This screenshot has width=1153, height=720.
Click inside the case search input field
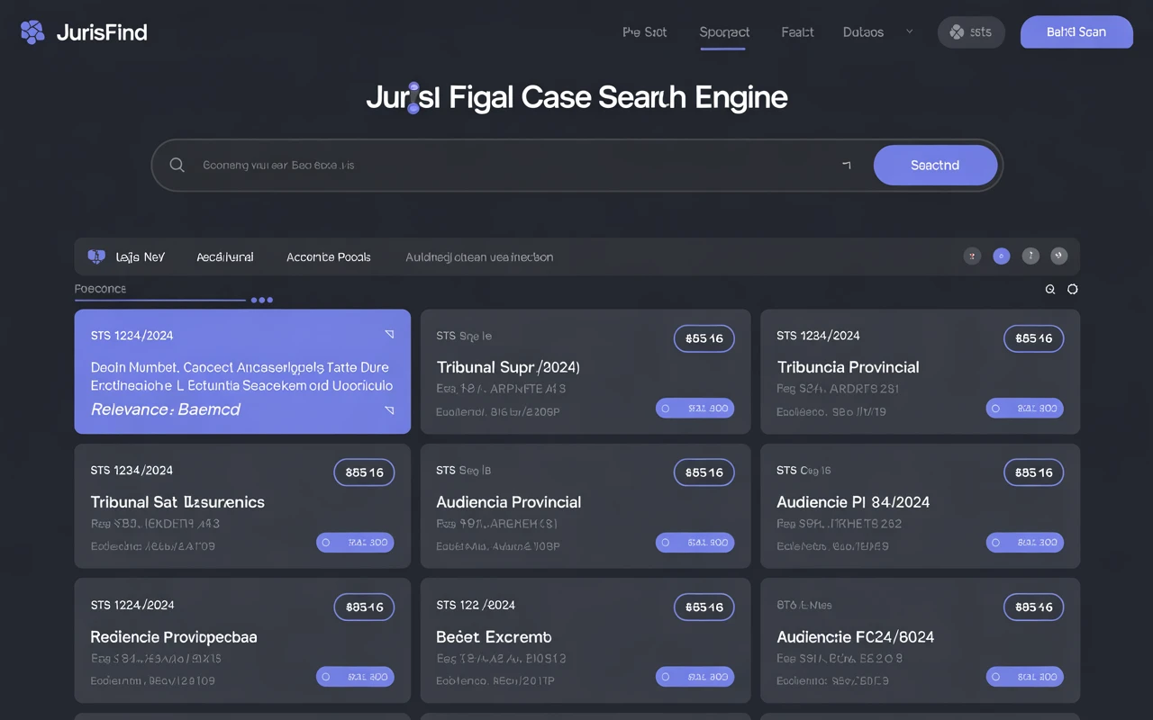pos(513,166)
